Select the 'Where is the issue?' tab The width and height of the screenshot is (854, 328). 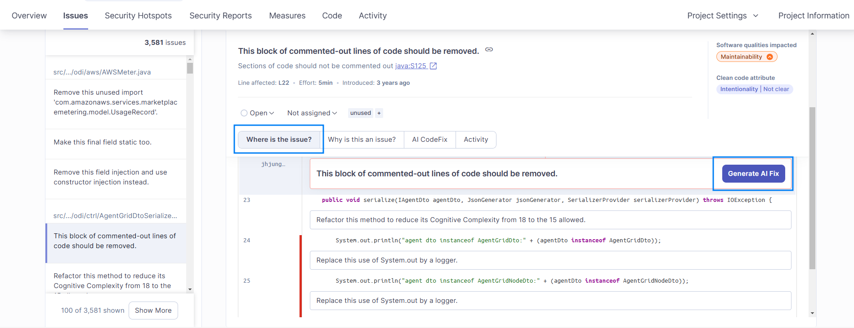(x=279, y=140)
